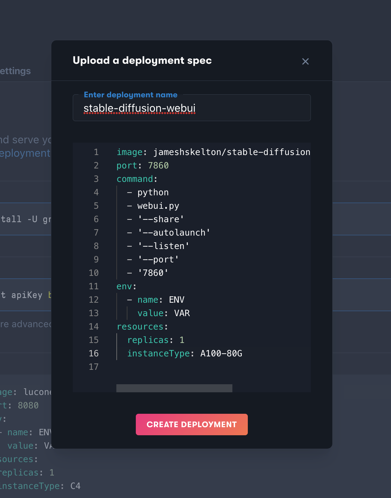
Task: Click the port 8080 value in background spec
Action: coord(28,405)
